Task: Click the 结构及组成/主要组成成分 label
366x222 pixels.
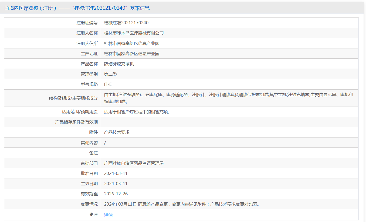Action: (x=73, y=98)
